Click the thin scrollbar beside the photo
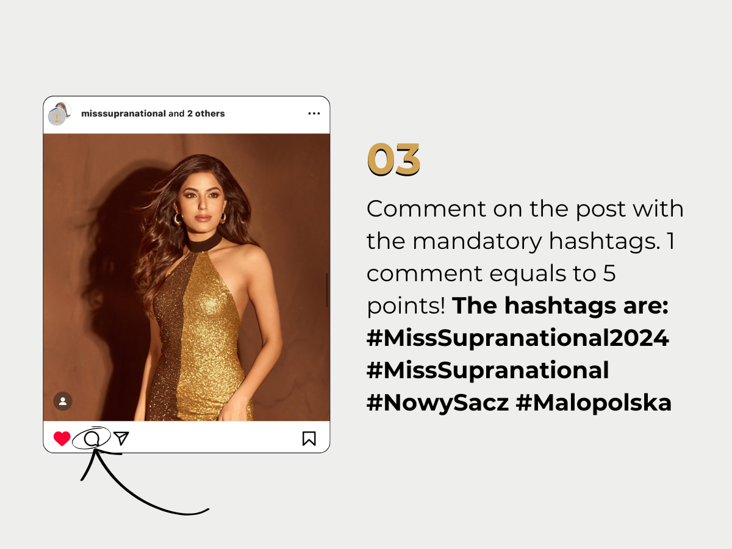 tap(327, 290)
